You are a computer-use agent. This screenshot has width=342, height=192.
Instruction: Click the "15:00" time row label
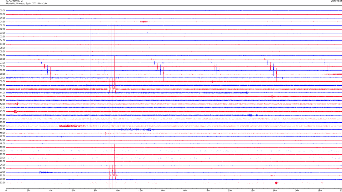[x=3, y=122]
